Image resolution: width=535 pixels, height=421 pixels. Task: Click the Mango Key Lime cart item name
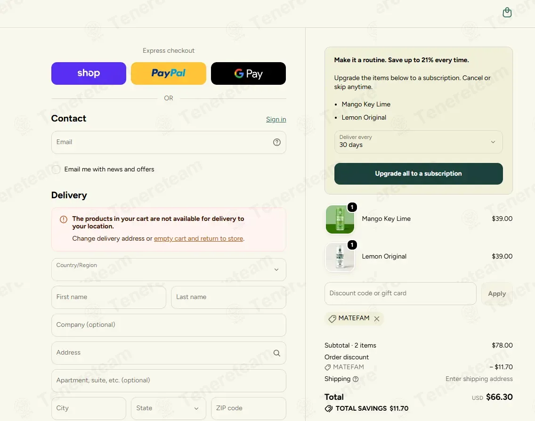(386, 219)
